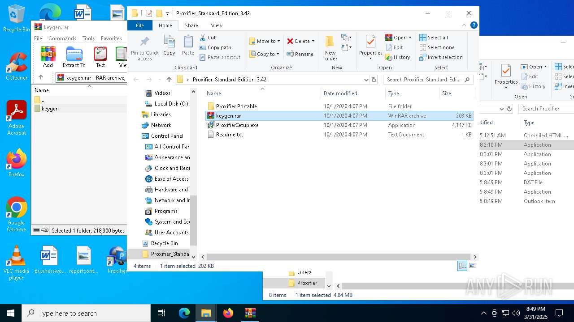Open Microsoft Edge from the taskbar
The image size is (574, 322).
184,313
